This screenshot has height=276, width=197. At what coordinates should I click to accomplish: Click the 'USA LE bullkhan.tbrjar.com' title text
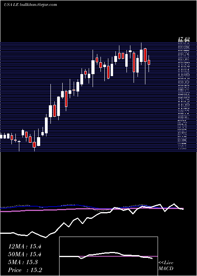click(x=30, y=5)
